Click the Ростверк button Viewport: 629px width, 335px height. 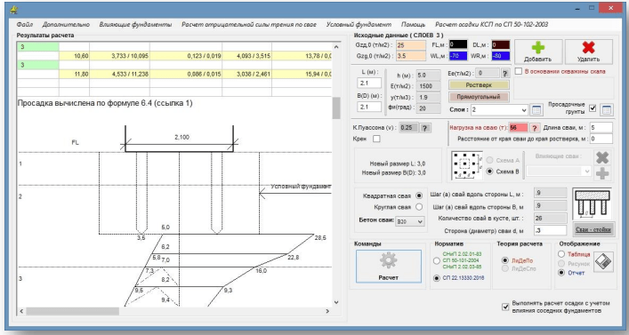click(479, 85)
